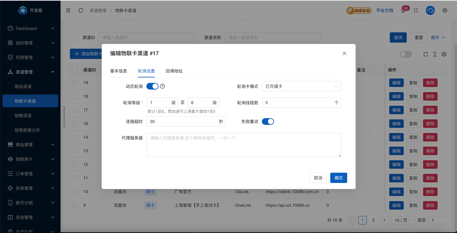Disable the 动态轮询 switch
This screenshot has width=457, height=233.
(x=152, y=86)
